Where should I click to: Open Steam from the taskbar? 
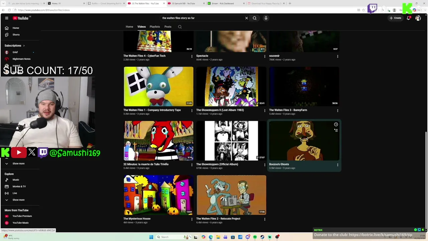point(262,237)
